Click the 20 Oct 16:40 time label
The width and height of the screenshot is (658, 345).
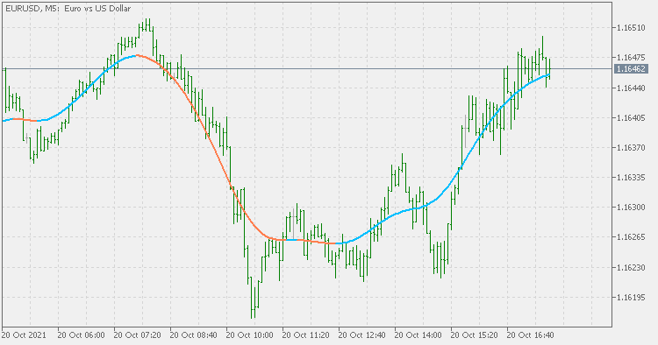tap(531, 335)
